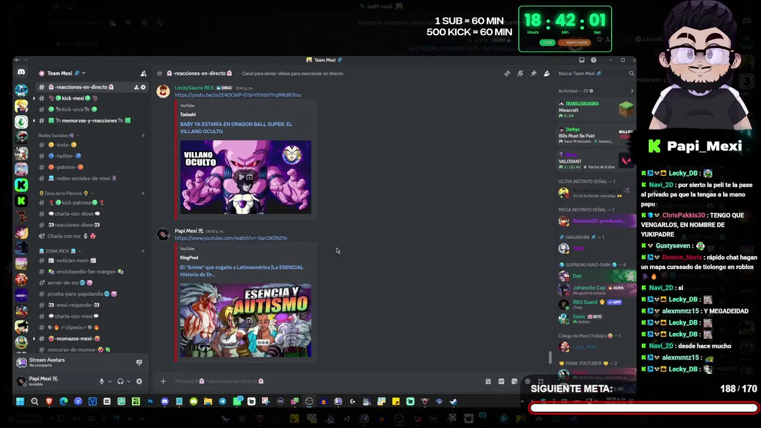The width and height of the screenshot is (761, 428).
Task: Open microphone input options arrow
Action: 109,382
